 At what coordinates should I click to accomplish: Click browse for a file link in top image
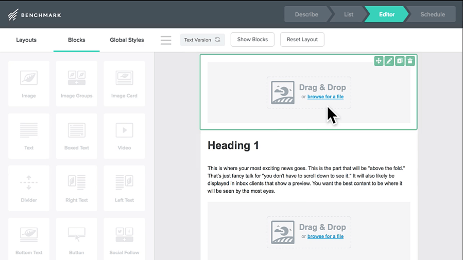coord(325,97)
